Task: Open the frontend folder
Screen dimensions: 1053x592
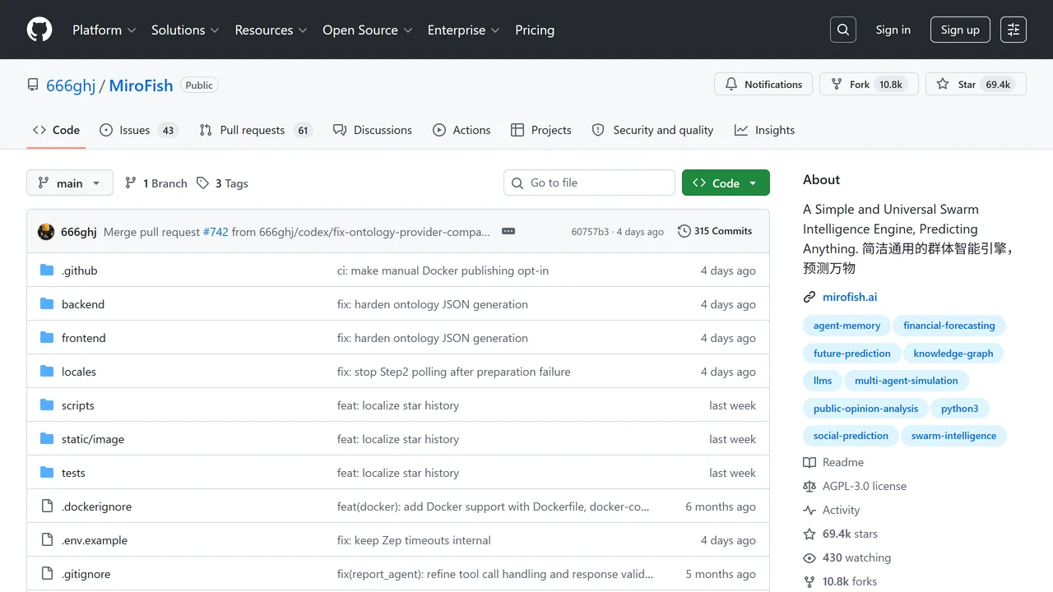Action: pyautogui.click(x=84, y=338)
